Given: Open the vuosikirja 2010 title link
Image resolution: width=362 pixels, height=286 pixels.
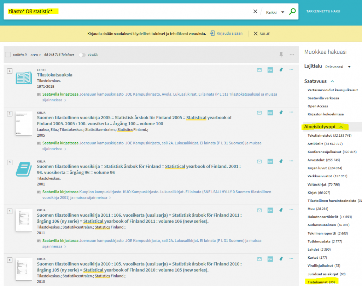Looking at the screenshot, I should [139, 267].
